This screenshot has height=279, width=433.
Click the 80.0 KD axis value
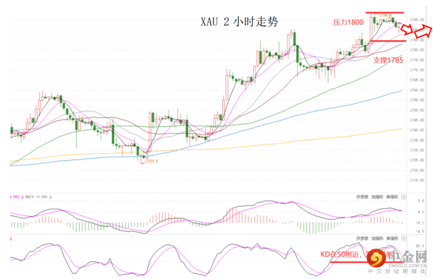pos(420,246)
